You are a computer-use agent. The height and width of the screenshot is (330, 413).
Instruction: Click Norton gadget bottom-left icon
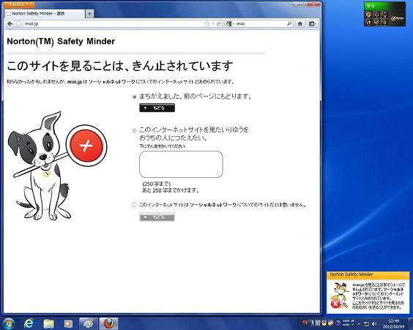[x=369, y=22]
